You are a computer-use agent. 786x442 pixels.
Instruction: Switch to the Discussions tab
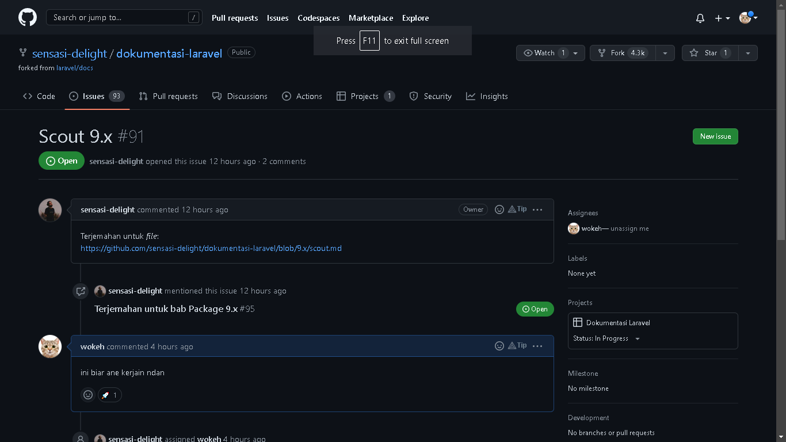pyautogui.click(x=240, y=96)
